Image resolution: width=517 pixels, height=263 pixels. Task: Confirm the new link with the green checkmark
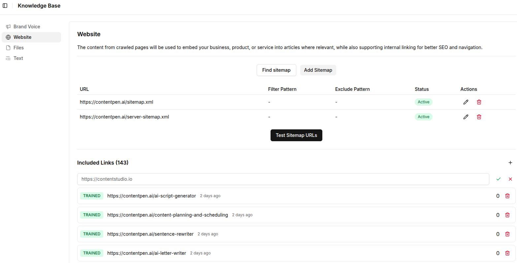pos(498,179)
